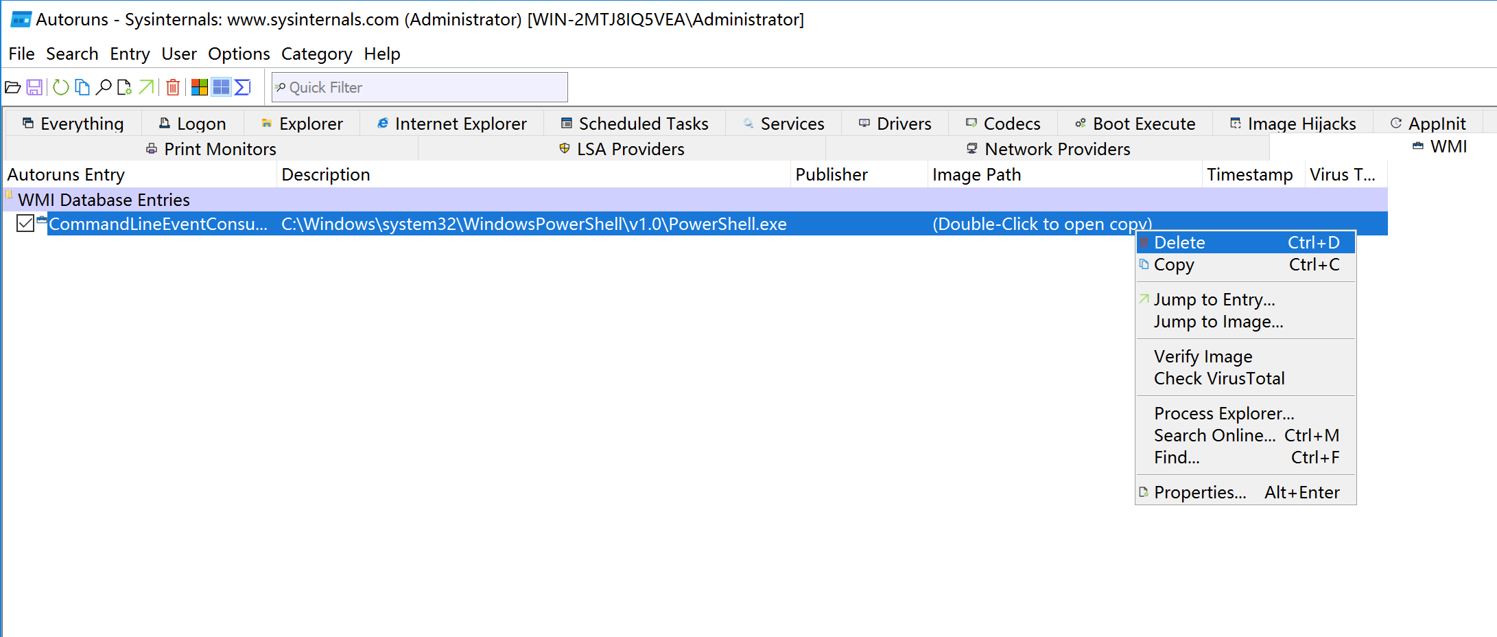The width and height of the screenshot is (1497, 637).
Task: Click the Image Path column header
Action: 976,174
